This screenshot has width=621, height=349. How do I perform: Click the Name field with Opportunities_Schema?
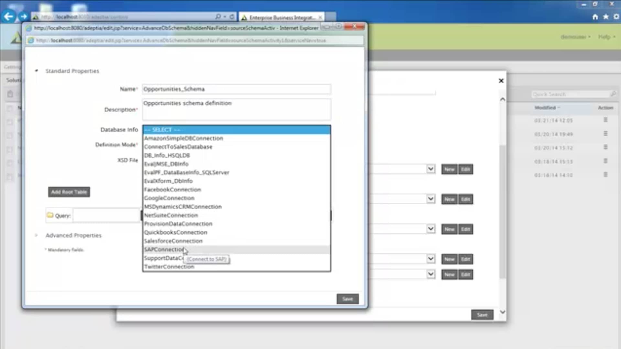coord(236,89)
